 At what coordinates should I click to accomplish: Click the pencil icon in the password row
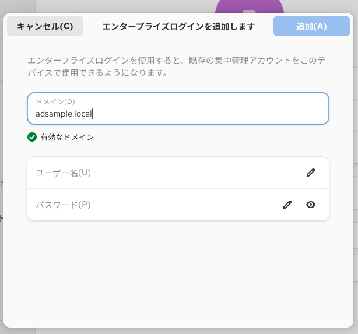[x=287, y=205]
